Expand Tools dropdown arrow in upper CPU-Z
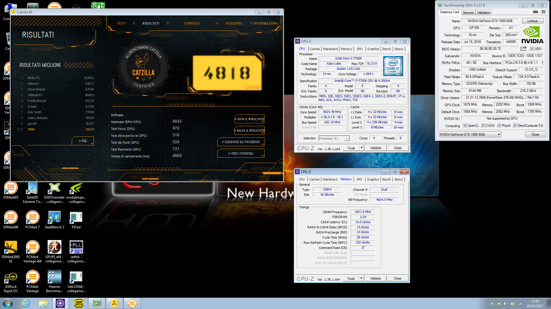551x309 pixels. click(x=362, y=148)
